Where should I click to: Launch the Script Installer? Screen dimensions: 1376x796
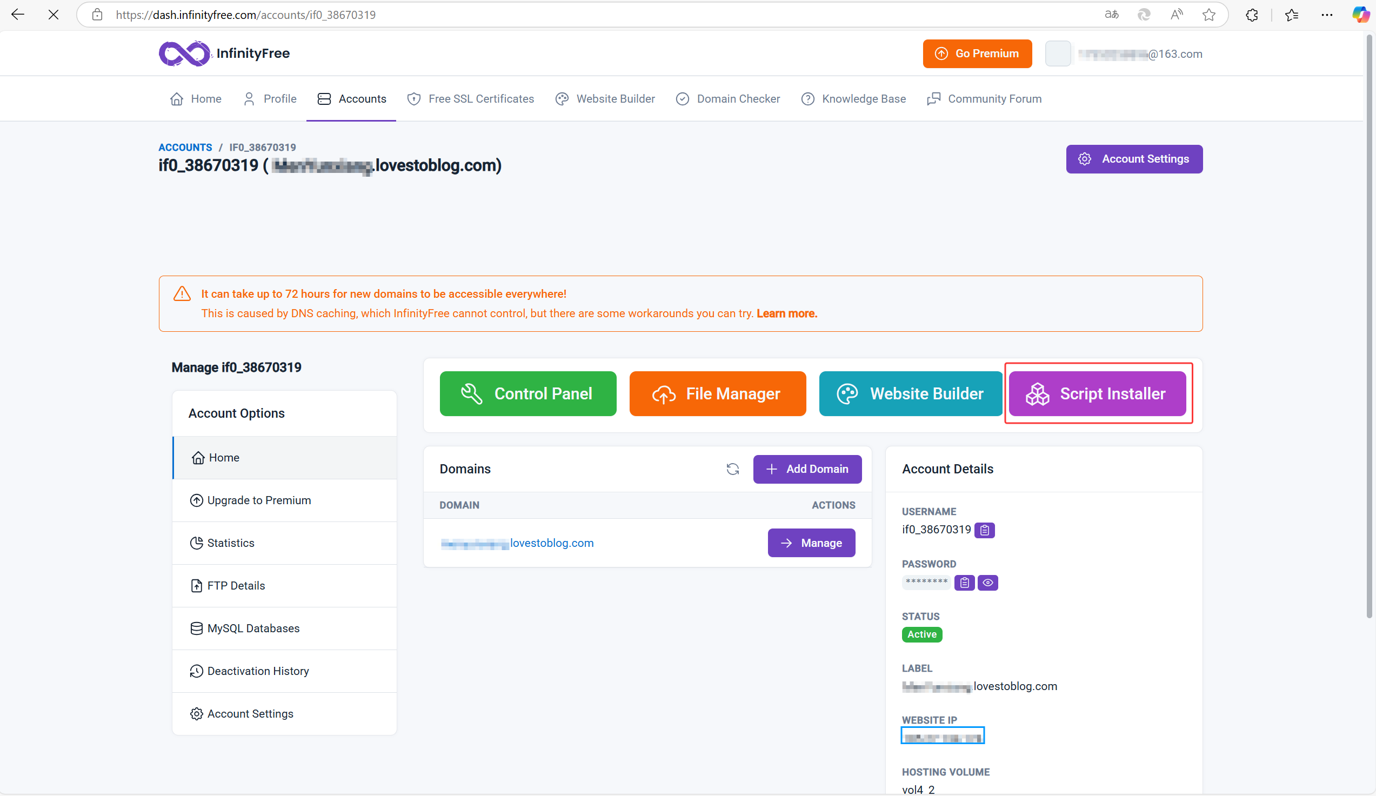point(1097,393)
